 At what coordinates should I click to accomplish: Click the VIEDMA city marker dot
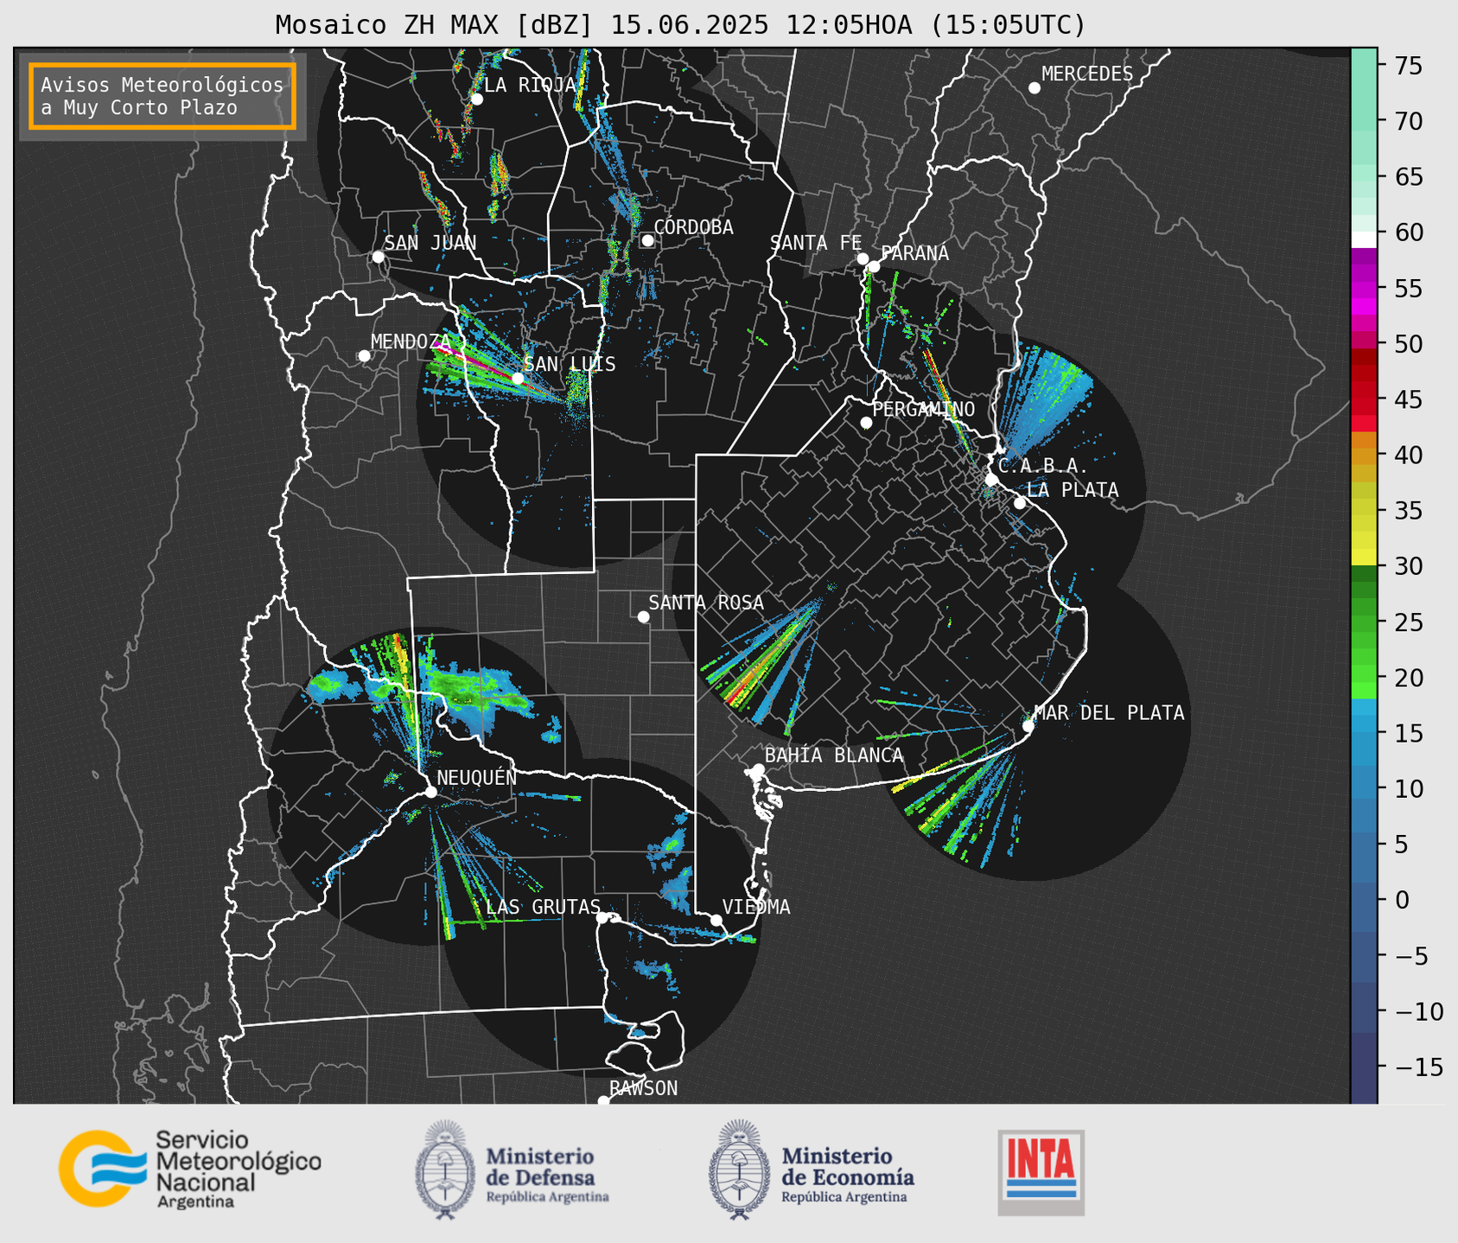(x=716, y=920)
